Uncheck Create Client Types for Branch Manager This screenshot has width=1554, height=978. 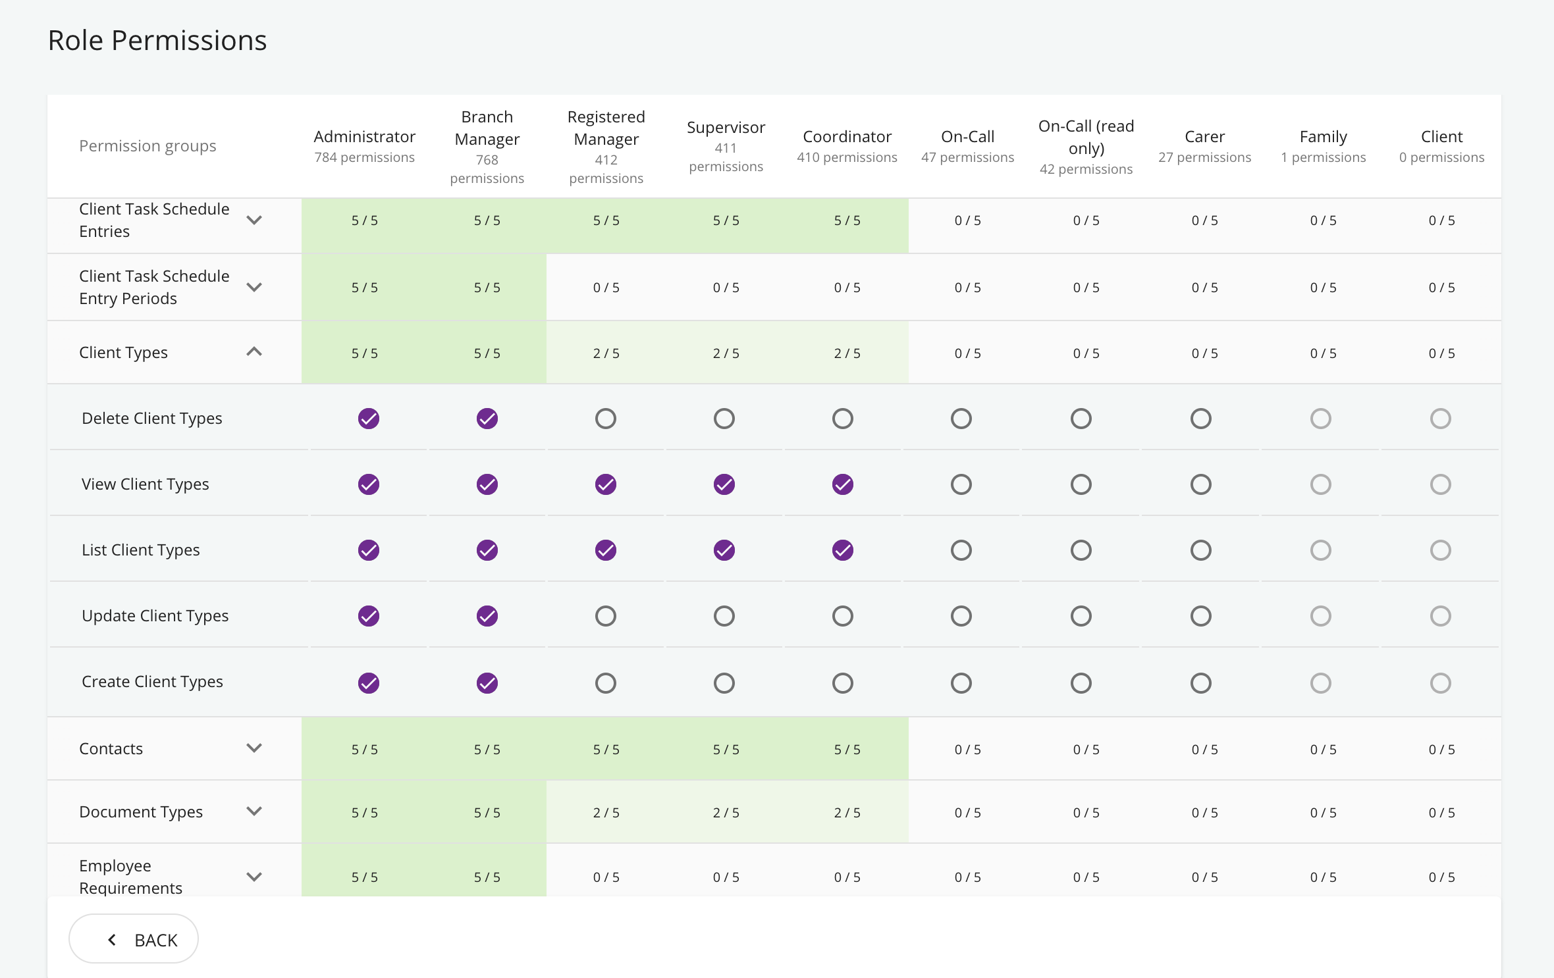487,683
